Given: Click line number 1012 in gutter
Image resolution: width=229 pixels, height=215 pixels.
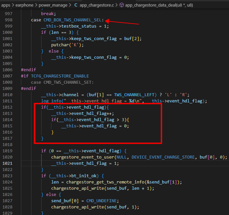Looking at the screenshot, I should 7,107.
